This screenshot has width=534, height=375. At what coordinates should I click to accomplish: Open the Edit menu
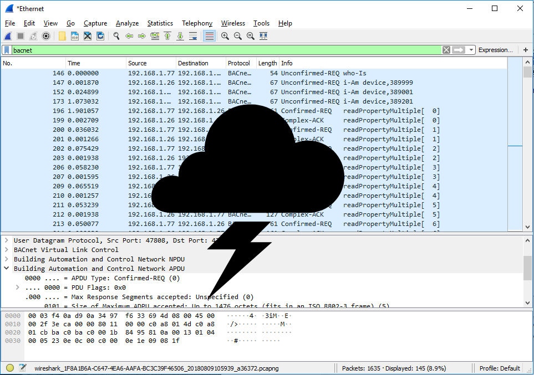(29, 23)
